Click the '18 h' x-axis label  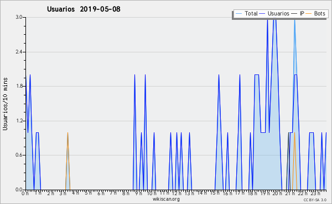point(252,193)
